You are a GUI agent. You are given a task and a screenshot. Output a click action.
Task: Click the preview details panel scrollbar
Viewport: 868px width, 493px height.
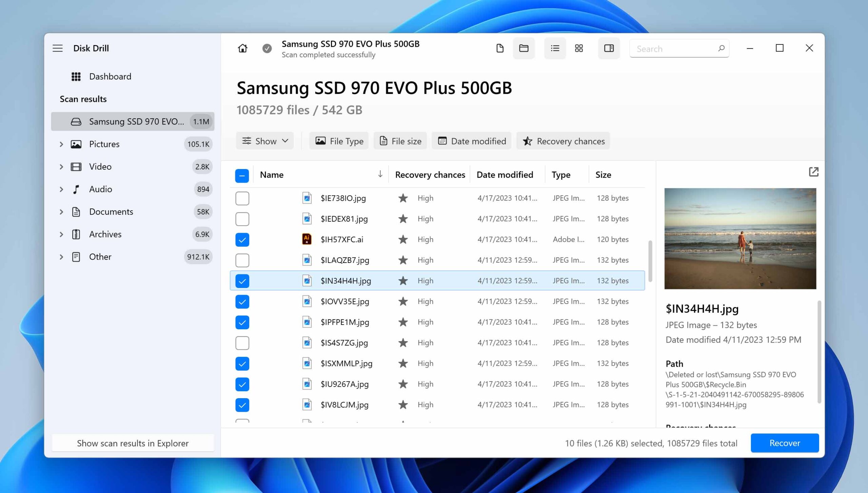click(x=819, y=351)
